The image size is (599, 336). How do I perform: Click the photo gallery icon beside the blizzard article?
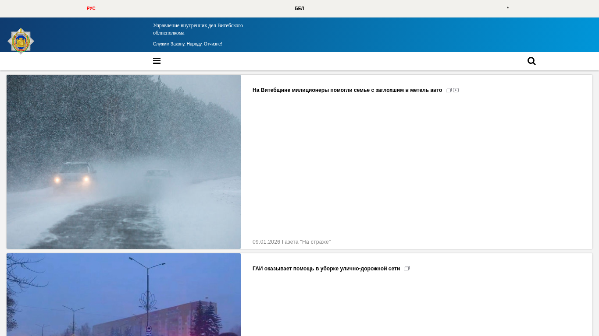click(x=449, y=90)
